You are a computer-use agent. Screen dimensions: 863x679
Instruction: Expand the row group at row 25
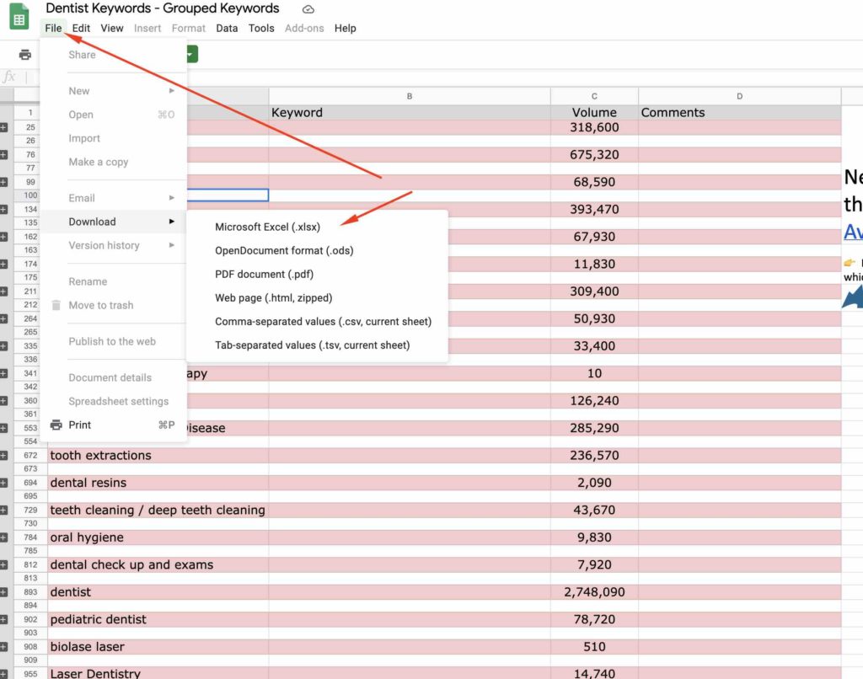[3, 127]
